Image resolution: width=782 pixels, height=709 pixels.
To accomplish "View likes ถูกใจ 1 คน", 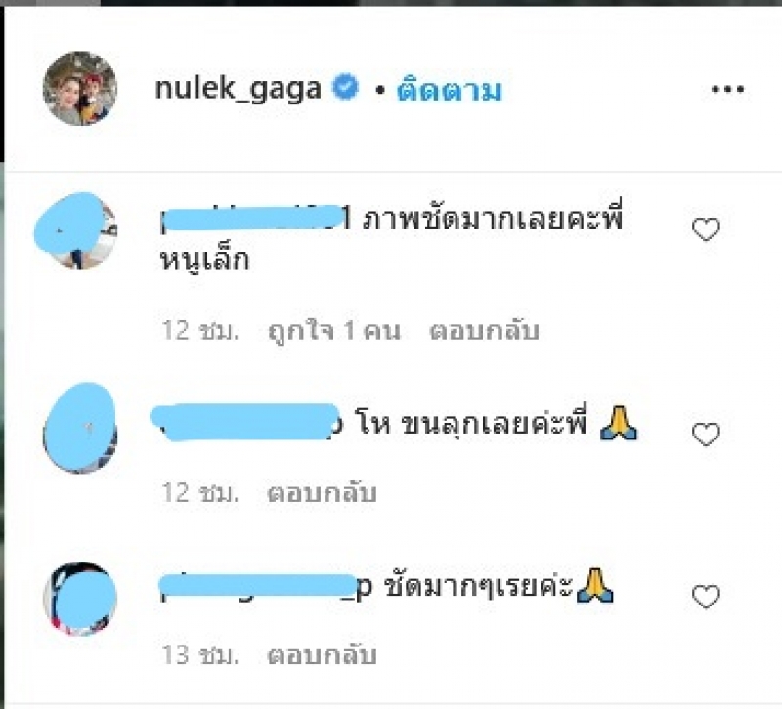I will pyautogui.click(x=334, y=331).
